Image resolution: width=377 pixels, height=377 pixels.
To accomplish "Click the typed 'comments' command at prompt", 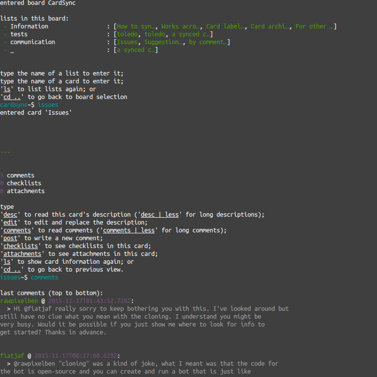I will (x=45, y=277).
